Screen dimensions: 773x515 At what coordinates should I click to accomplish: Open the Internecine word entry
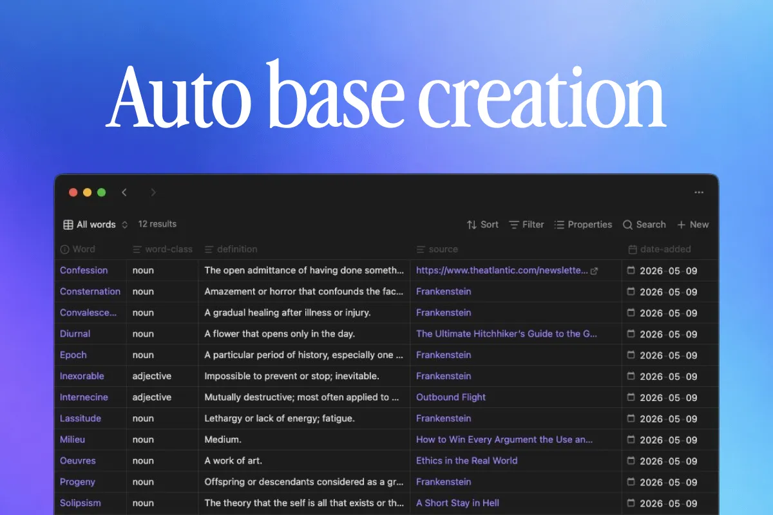[84, 397]
